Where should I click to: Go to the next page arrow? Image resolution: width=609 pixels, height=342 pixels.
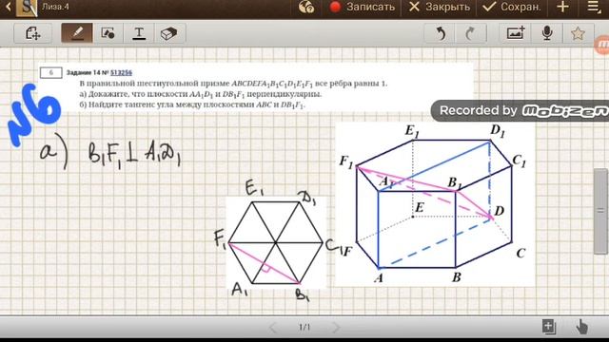point(336,328)
